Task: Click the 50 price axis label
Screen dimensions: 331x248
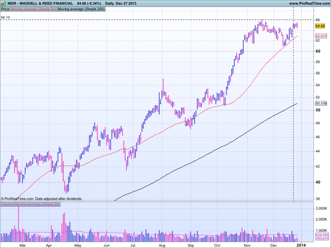Action: 318,110
